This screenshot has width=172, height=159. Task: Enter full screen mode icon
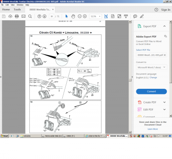[x=119, y=16]
